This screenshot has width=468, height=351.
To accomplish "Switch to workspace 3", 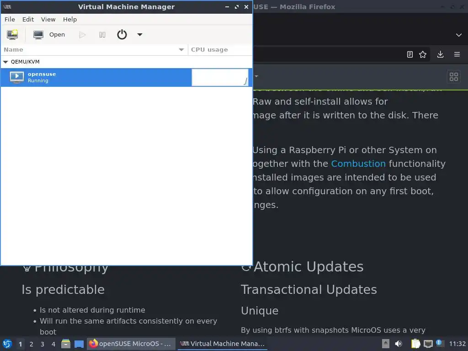I will pos(43,344).
